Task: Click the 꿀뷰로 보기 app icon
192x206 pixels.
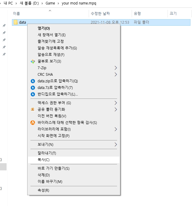Action: point(33,61)
